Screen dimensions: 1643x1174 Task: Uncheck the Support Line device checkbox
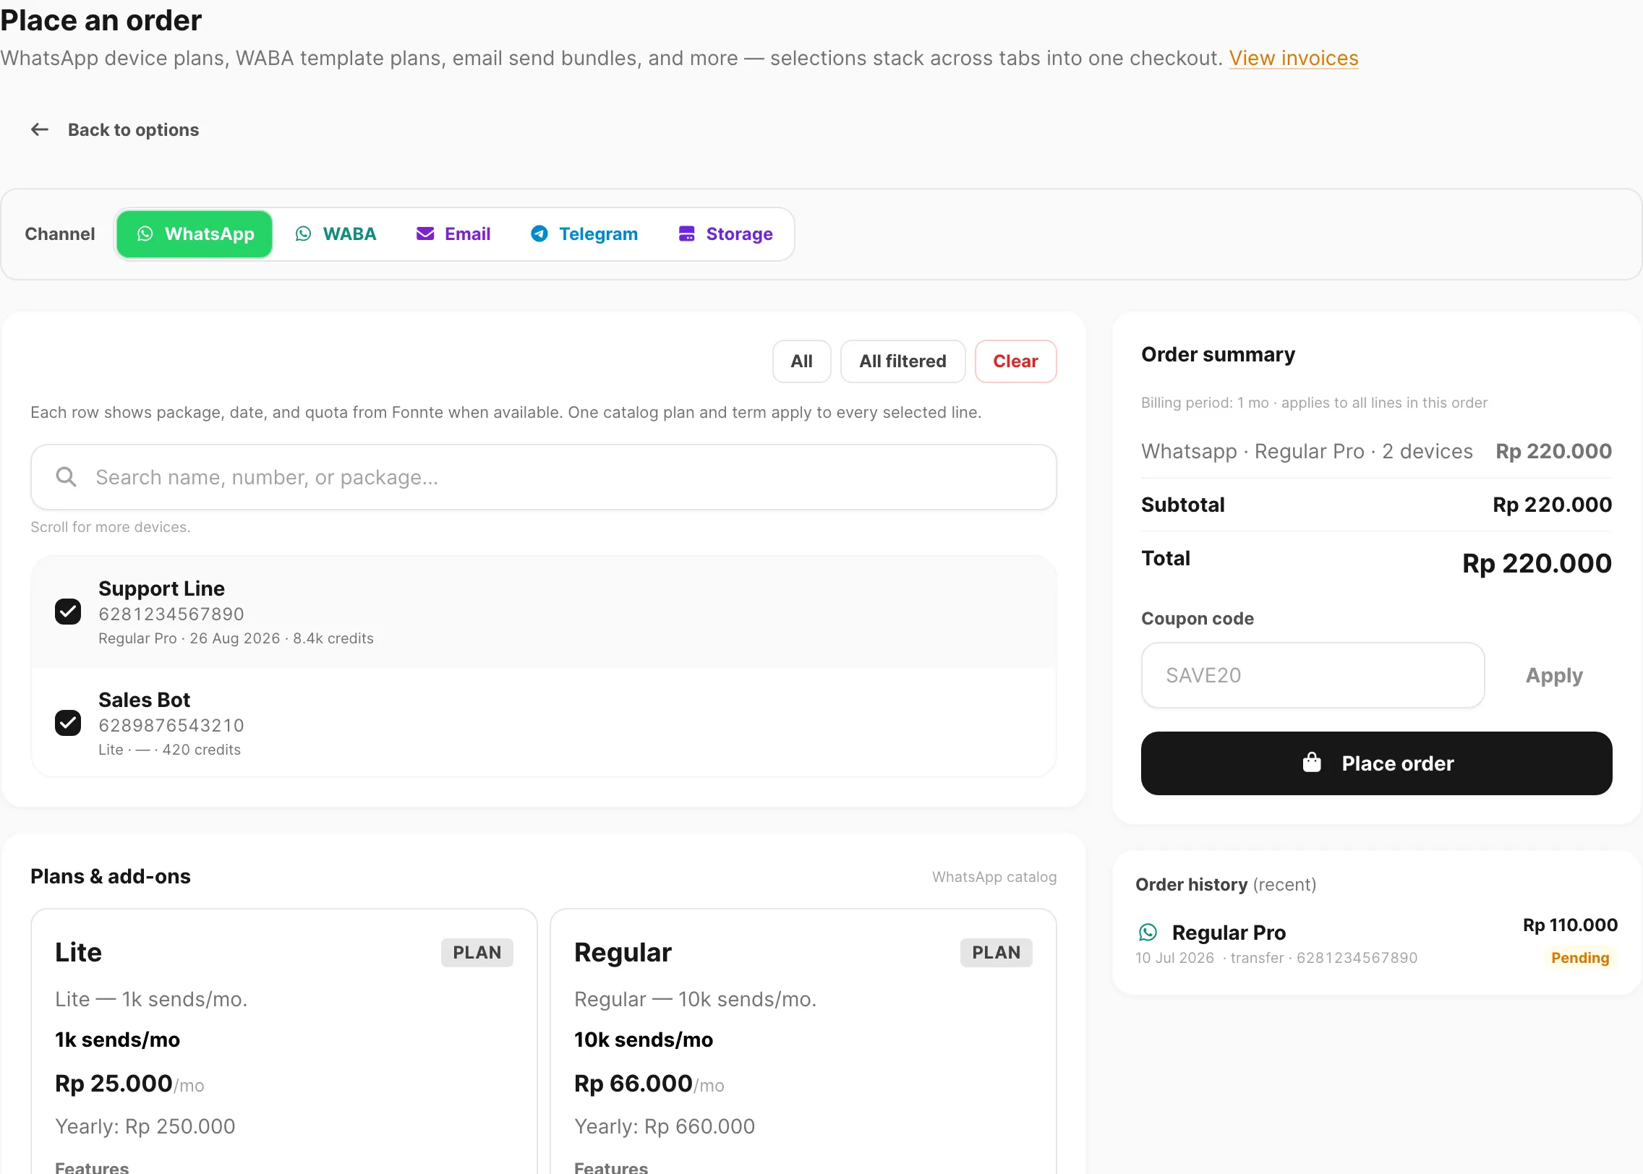coord(68,612)
